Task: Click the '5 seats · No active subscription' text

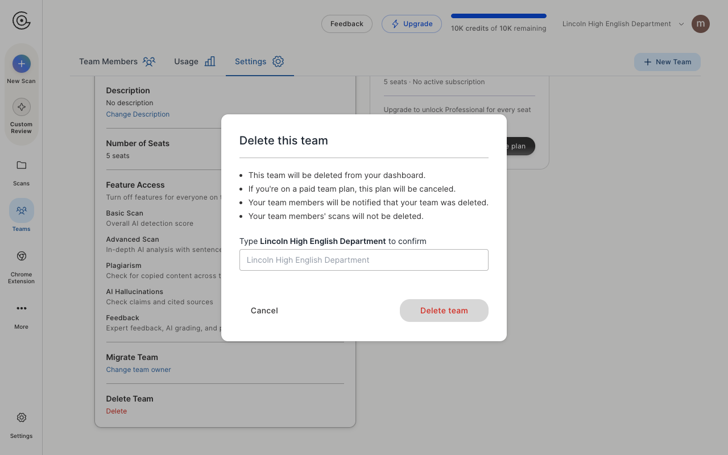Action: 434,82
